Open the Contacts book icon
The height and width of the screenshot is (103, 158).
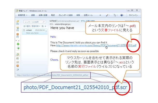tap(18, 62)
